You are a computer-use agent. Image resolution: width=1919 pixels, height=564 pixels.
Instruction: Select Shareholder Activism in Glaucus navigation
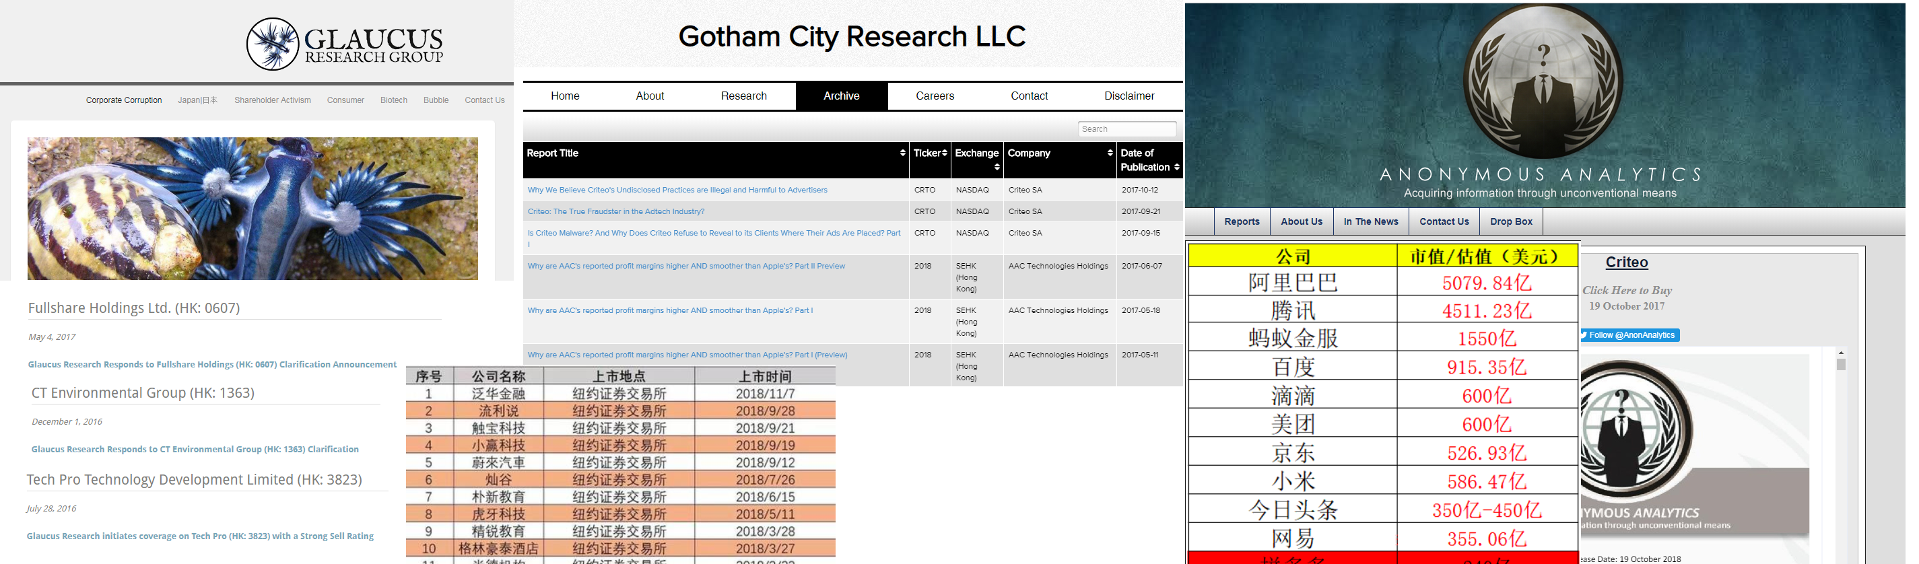(x=273, y=100)
